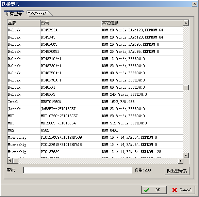The width and height of the screenshot is (199, 197).
Task: Select the Intel EE87C196CM row
Action: pos(96,102)
